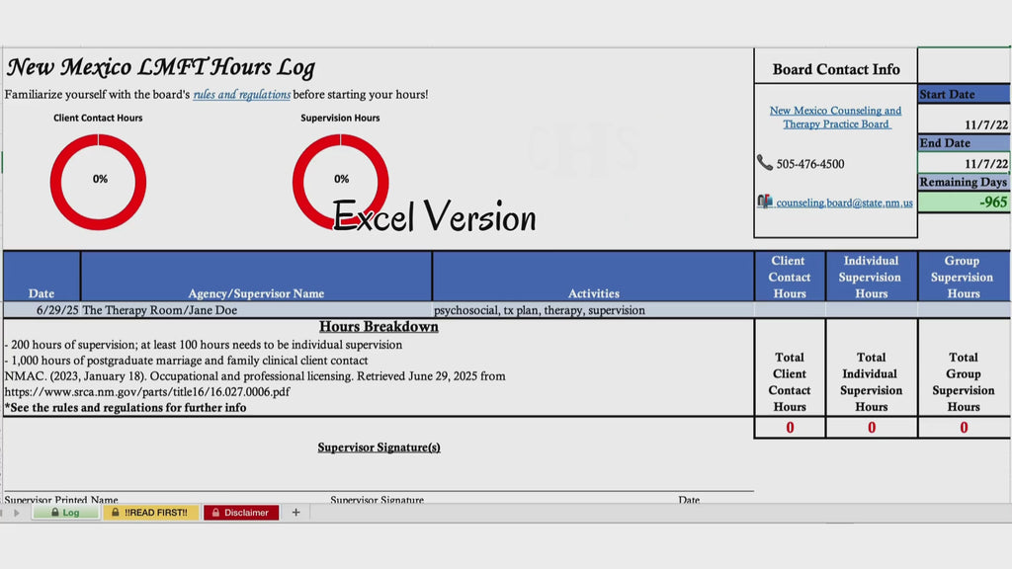
Task: Select Client Contact Hours entry cell for 6/29/25
Action: 790,310
